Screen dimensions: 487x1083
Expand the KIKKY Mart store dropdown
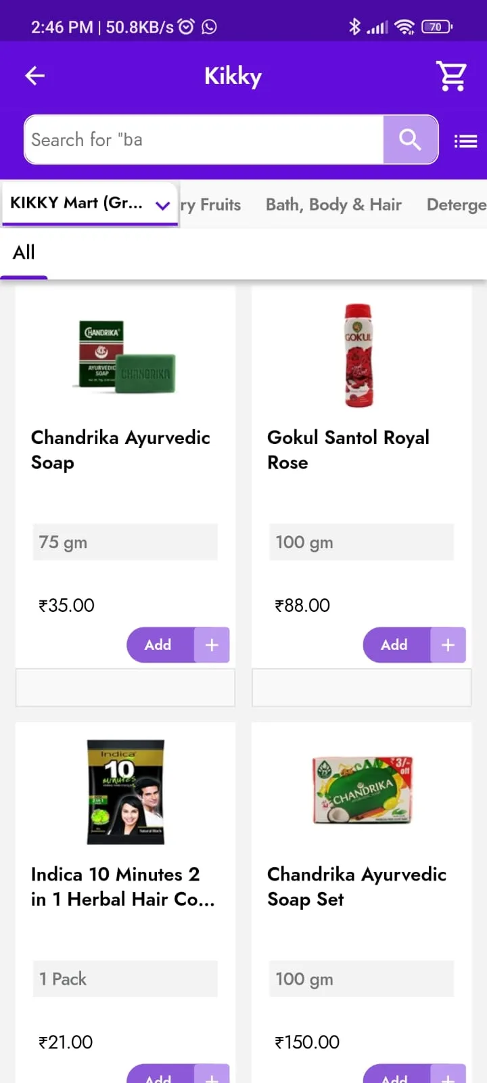162,205
